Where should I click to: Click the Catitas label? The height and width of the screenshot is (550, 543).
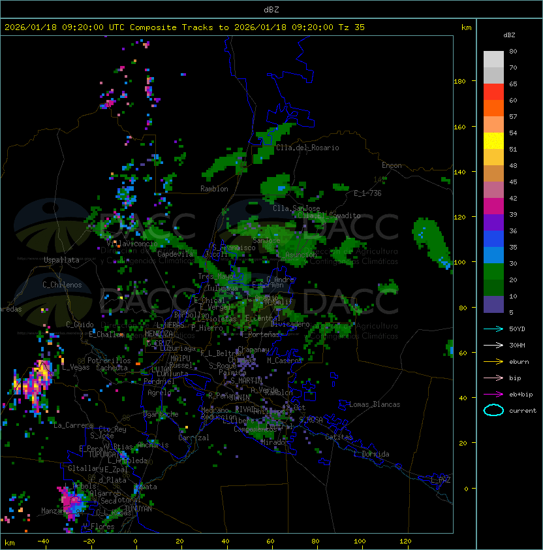pos(339,437)
